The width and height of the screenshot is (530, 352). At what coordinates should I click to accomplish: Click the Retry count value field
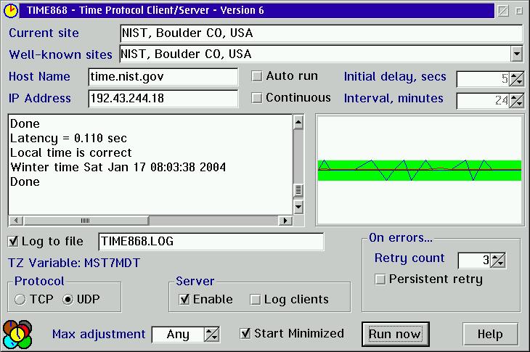pos(475,260)
